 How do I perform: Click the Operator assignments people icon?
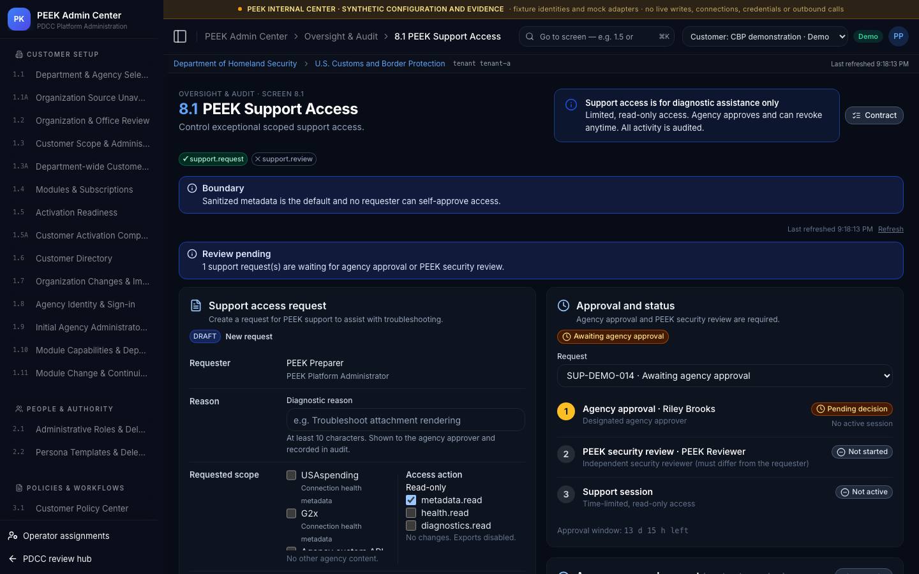point(13,536)
